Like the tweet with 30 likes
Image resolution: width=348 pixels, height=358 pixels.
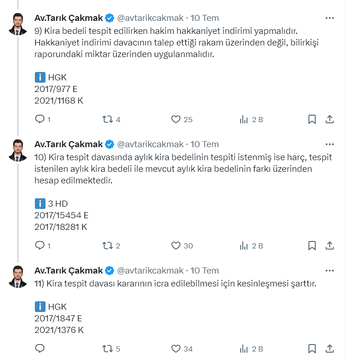click(176, 246)
